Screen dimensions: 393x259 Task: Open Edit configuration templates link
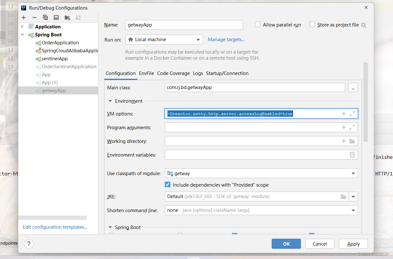tap(55, 227)
